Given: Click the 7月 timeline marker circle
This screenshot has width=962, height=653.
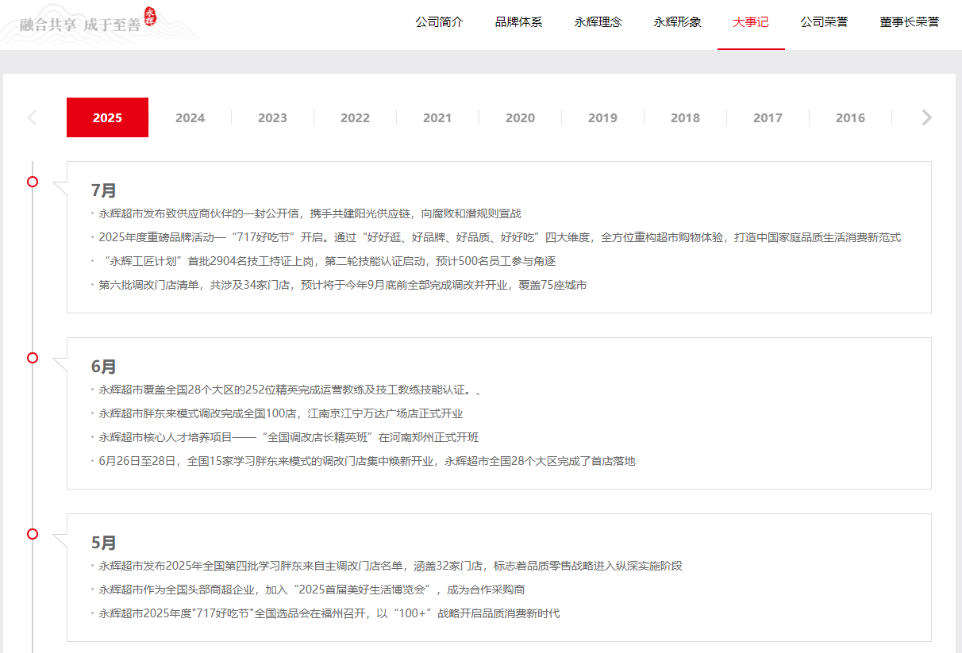Looking at the screenshot, I should [x=33, y=182].
